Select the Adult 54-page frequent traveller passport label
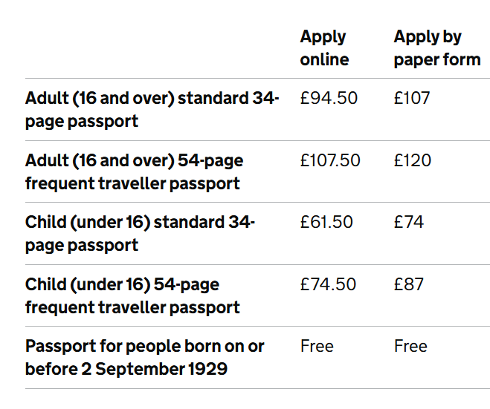Image resolution: width=490 pixels, height=409 pixels. (135, 171)
